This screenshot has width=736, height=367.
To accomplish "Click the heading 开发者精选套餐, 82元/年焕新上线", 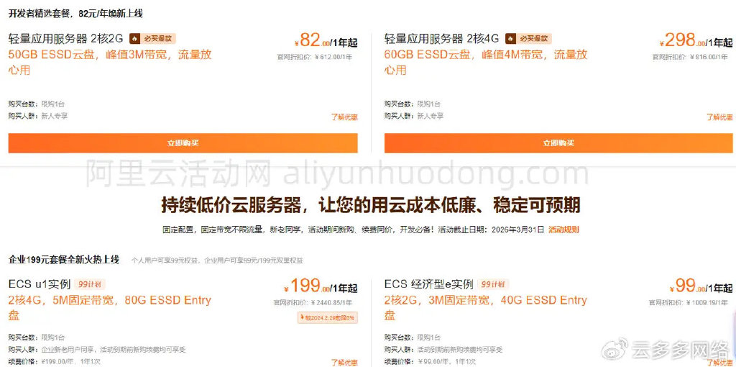I will (75, 14).
